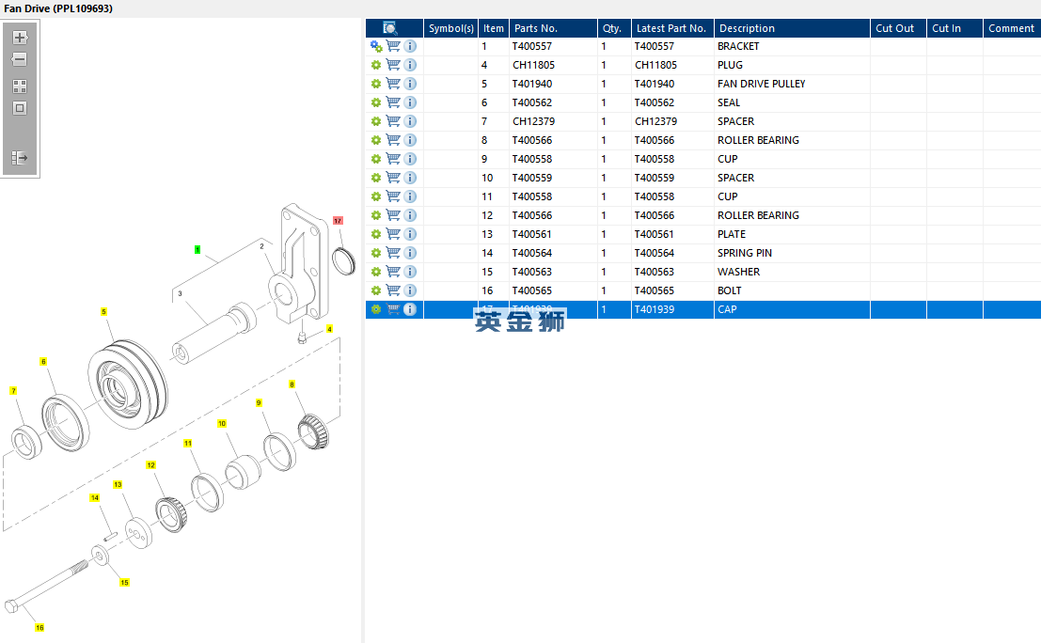Screen dimensions: 1041x643
Task: Add SPACER CH12379 to cart
Action: [393, 121]
